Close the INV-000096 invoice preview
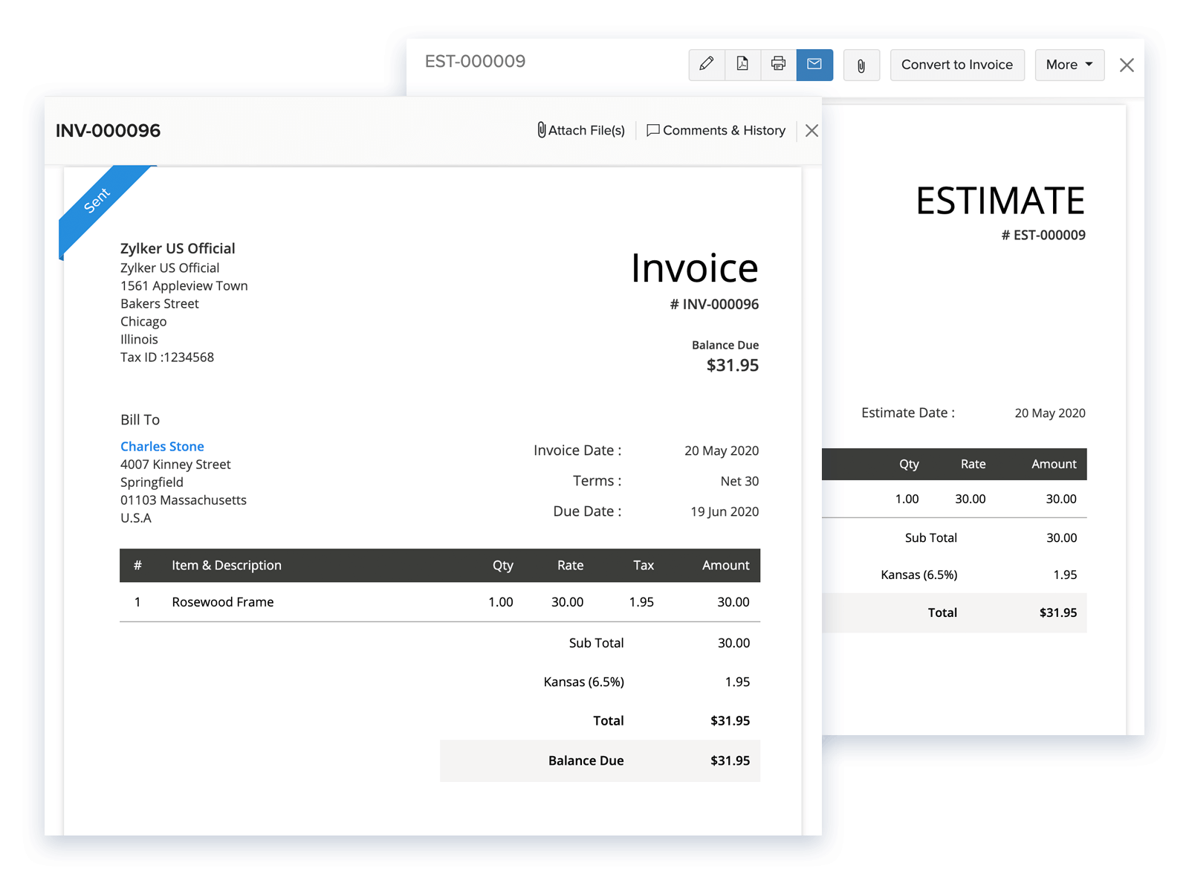The image size is (1189, 892). (x=811, y=130)
